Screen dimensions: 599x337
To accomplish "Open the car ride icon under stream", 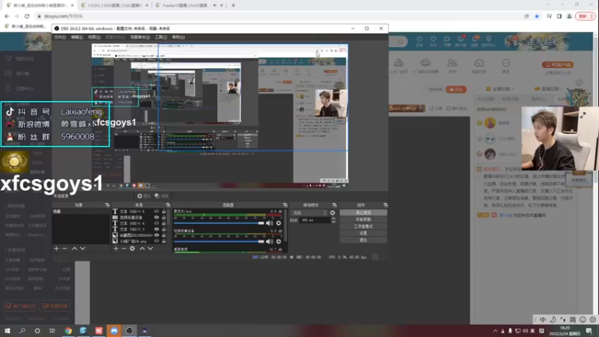I will (x=399, y=63).
